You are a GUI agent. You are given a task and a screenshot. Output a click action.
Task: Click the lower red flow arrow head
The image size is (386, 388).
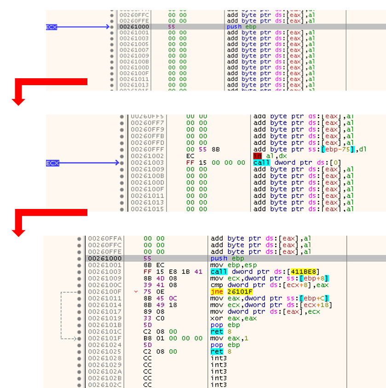pos(18,233)
